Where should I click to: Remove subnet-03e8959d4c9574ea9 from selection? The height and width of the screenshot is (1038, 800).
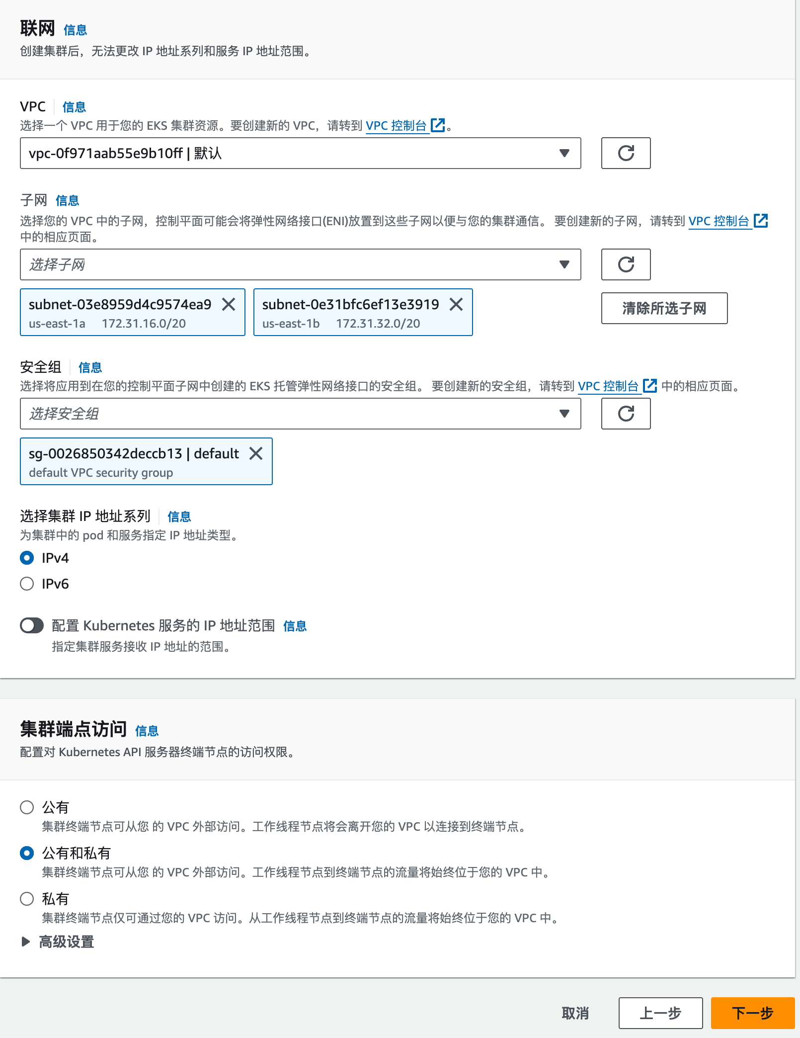click(x=229, y=304)
